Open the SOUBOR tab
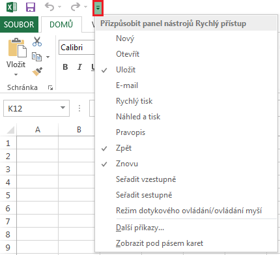Screen dimensions: 280x255 click(19, 24)
